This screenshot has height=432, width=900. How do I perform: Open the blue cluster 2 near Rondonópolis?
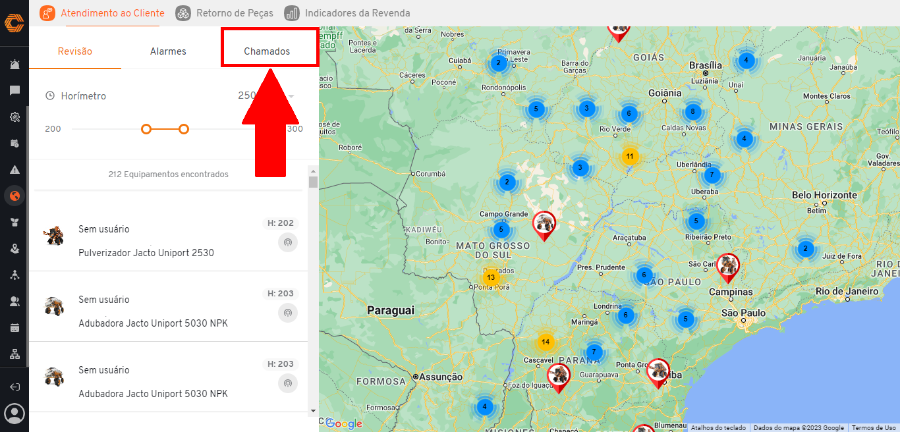click(x=498, y=63)
